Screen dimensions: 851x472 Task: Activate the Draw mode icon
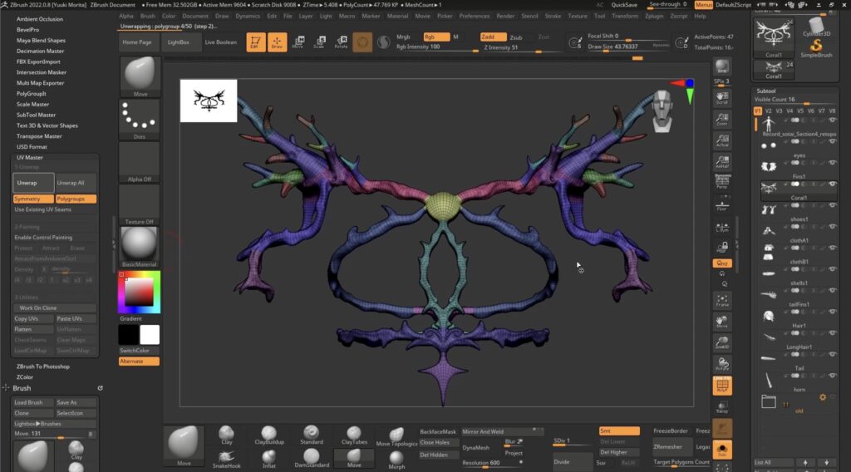(277, 42)
